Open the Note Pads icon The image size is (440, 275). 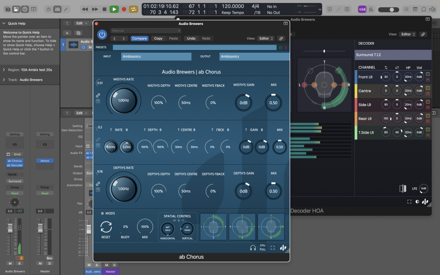pos(415,9)
